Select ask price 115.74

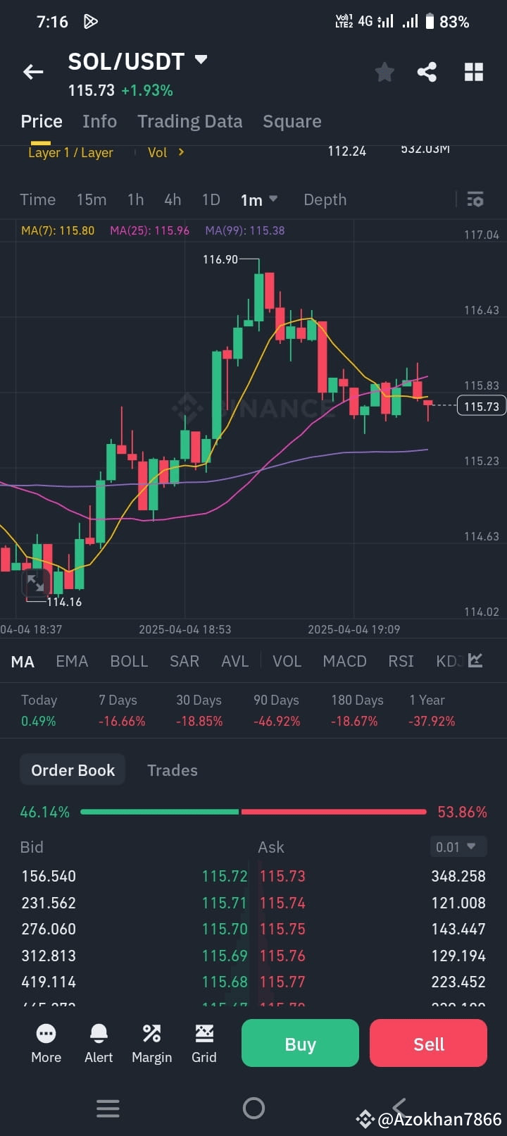[282, 903]
